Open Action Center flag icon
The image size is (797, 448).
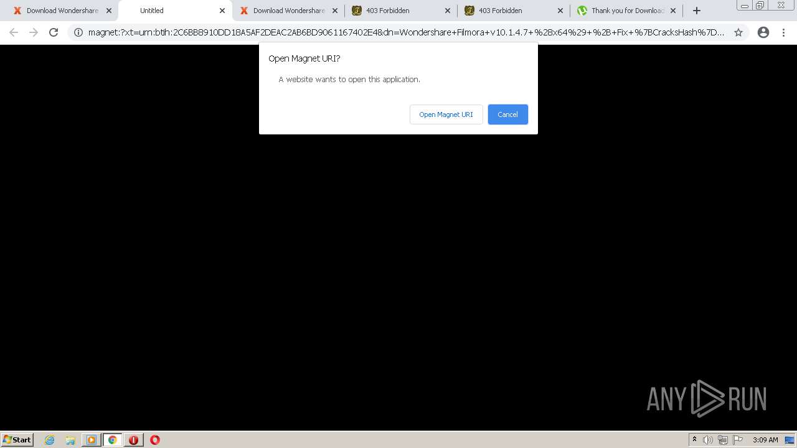pyautogui.click(x=738, y=440)
